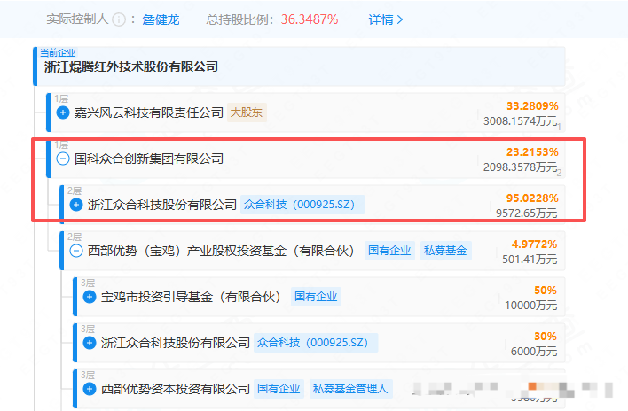Select 2098.3578万元 amount

tap(521, 167)
